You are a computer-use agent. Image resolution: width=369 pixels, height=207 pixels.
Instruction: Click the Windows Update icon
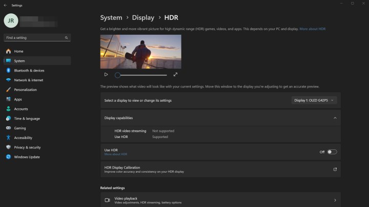(9, 157)
